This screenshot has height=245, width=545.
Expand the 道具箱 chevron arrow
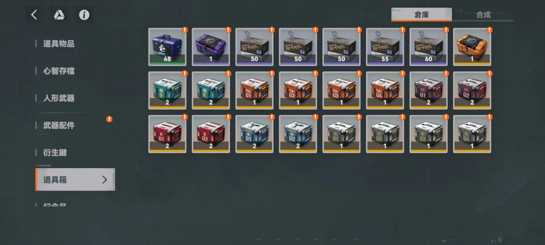105,180
